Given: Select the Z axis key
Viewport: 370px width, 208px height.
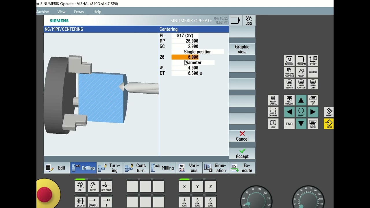Looking at the screenshot, I should coord(210,187).
